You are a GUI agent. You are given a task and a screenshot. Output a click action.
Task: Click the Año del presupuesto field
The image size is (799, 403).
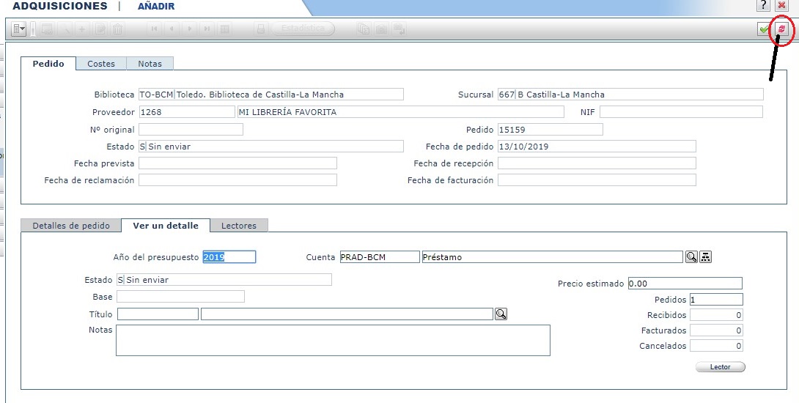pos(229,257)
